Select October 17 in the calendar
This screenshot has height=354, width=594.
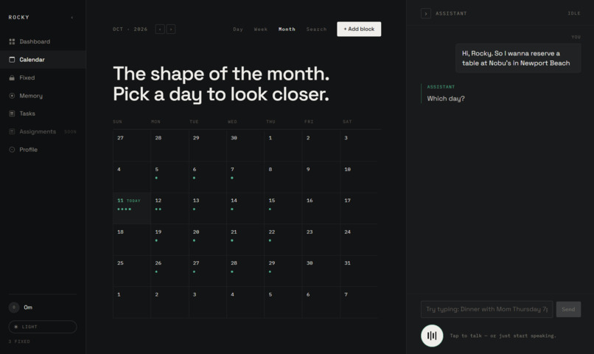pyautogui.click(x=359, y=208)
